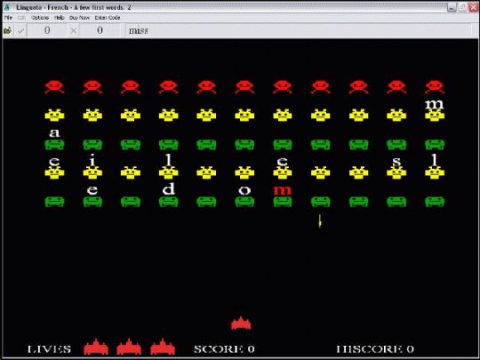Click the first life ship beside LIVES

96,347
